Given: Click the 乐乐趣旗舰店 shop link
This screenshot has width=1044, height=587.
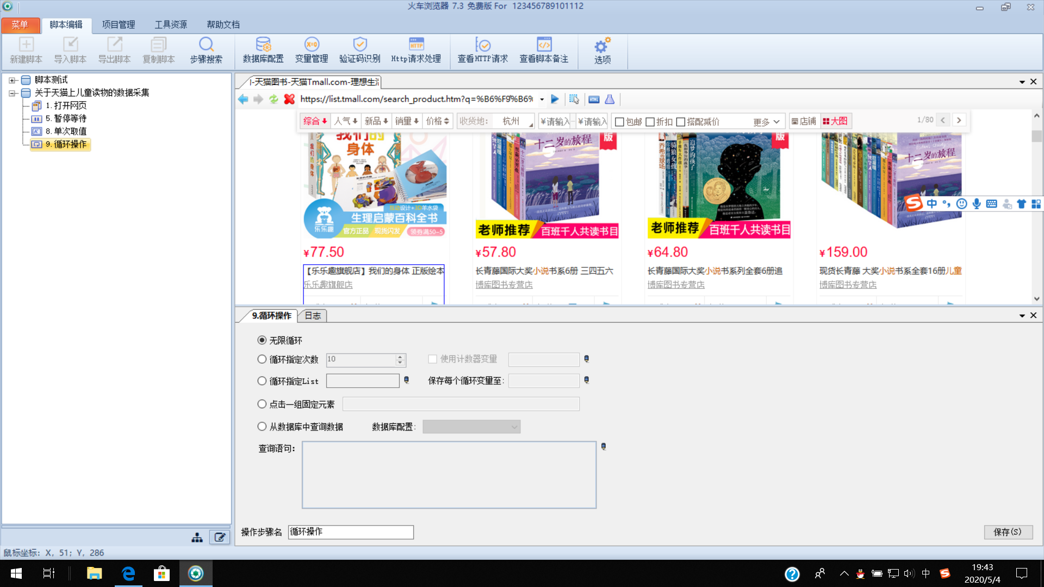Looking at the screenshot, I should tap(328, 285).
